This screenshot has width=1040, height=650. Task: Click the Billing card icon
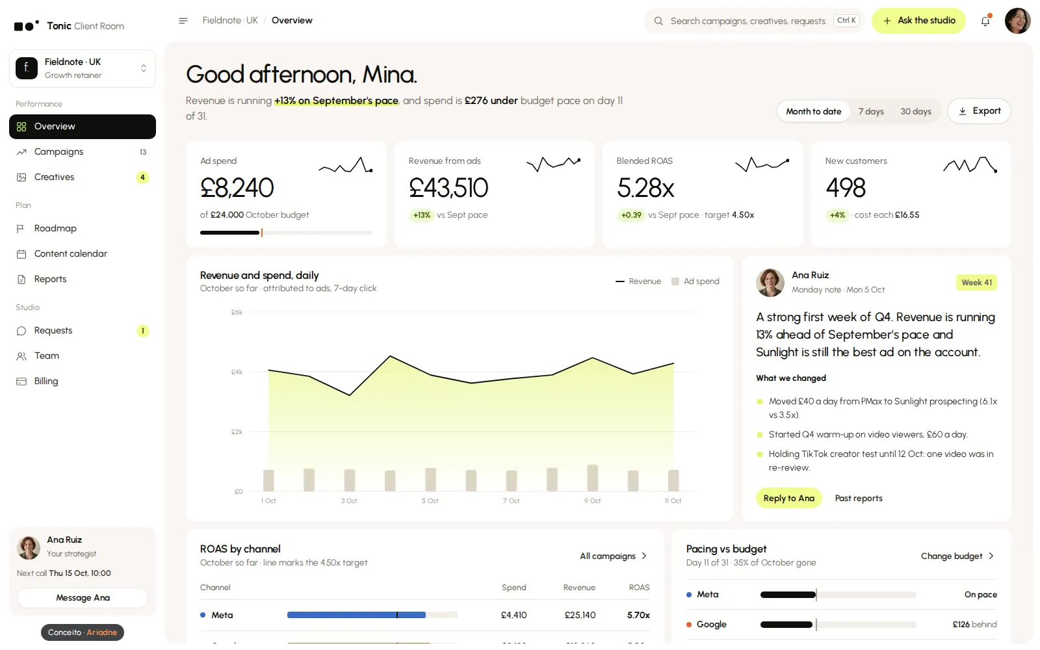point(21,382)
